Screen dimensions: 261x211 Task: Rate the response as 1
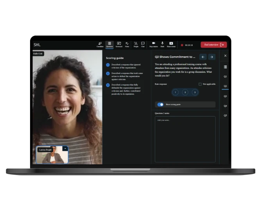175,92
